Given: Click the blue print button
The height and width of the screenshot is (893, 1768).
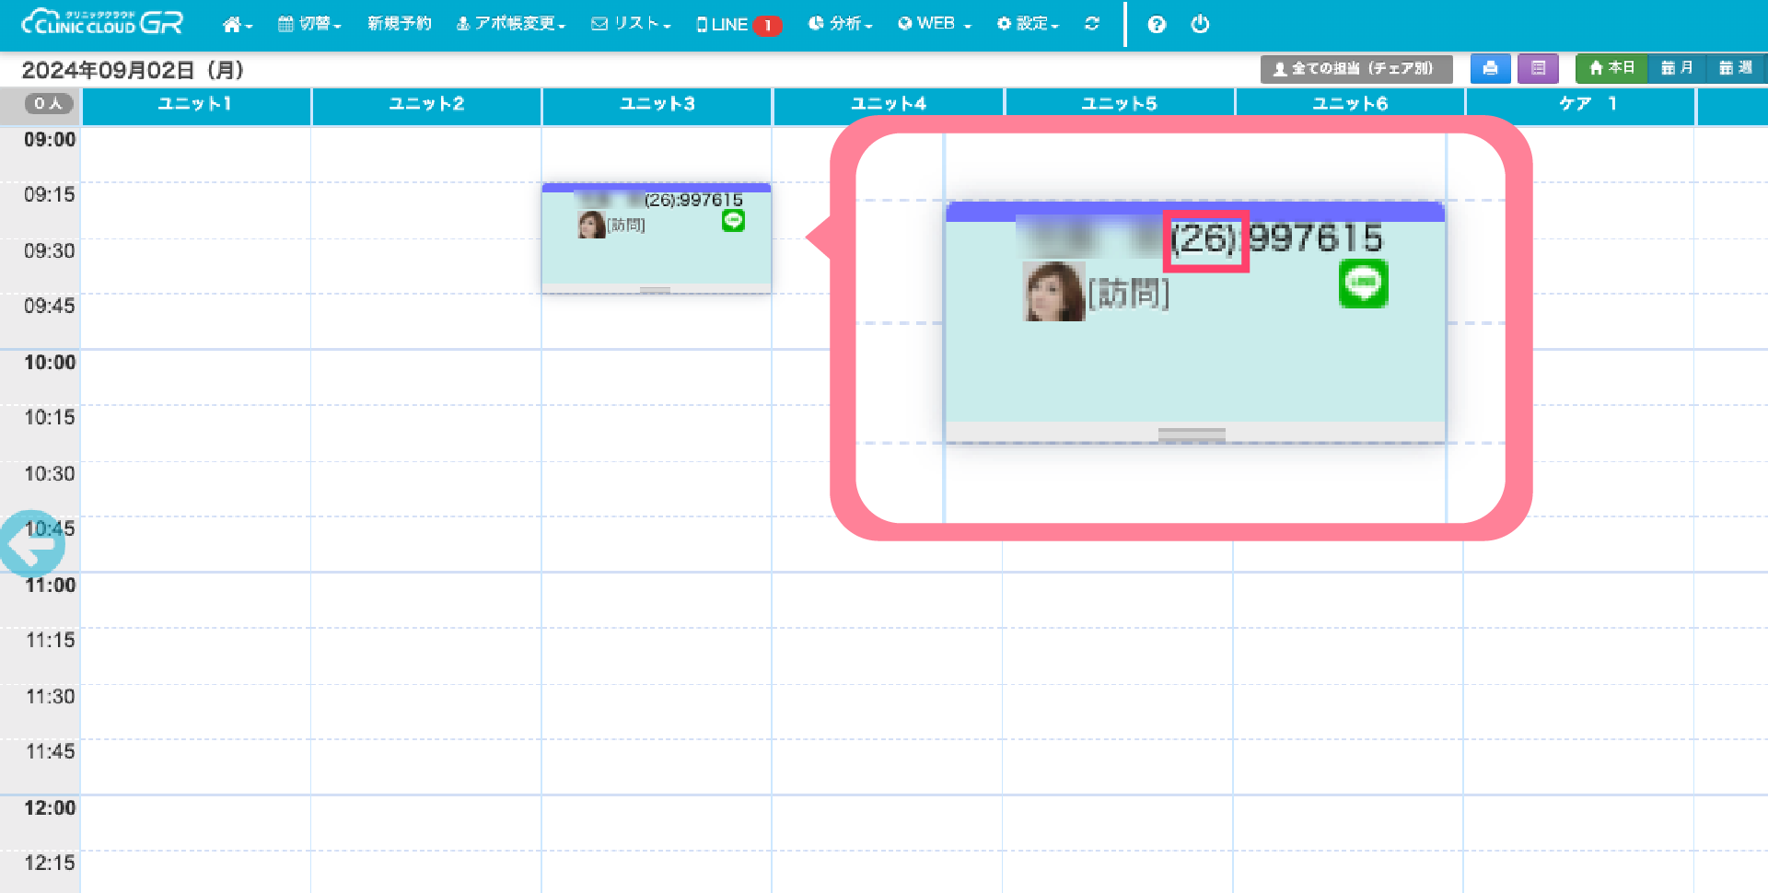Looking at the screenshot, I should 1490,68.
